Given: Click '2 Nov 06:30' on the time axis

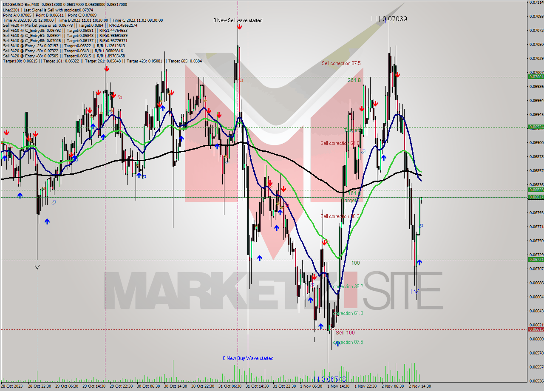Looking at the screenshot, I should pos(393,386).
